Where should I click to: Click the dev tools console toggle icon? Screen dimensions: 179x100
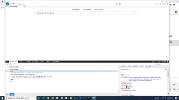[159, 62]
